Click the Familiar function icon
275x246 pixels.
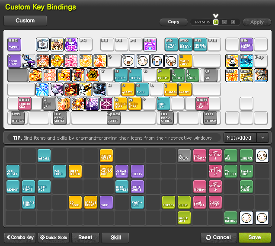tap(137, 202)
